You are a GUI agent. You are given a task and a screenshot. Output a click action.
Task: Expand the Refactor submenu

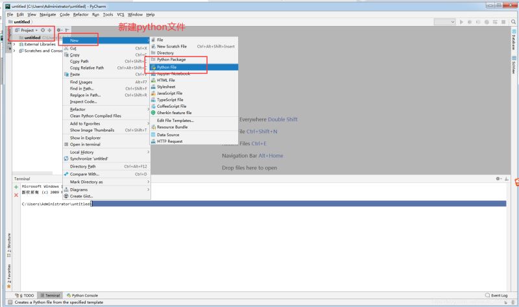click(x=106, y=109)
